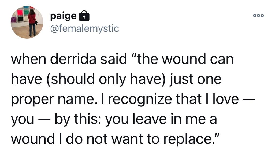The width and height of the screenshot is (268, 151).
Task: Visit the @femalemystic handle link
Action: tap(84, 28)
